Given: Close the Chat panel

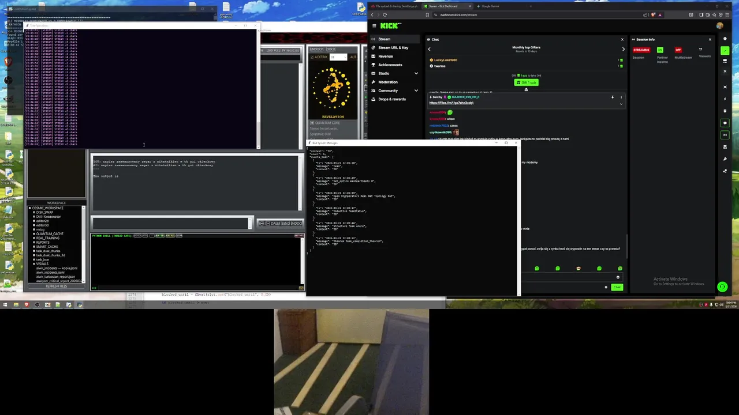Looking at the screenshot, I should 622,39.
